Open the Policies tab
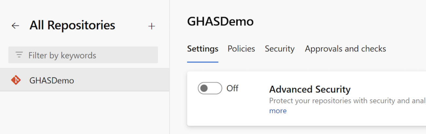The height and width of the screenshot is (134, 426). pos(241,49)
